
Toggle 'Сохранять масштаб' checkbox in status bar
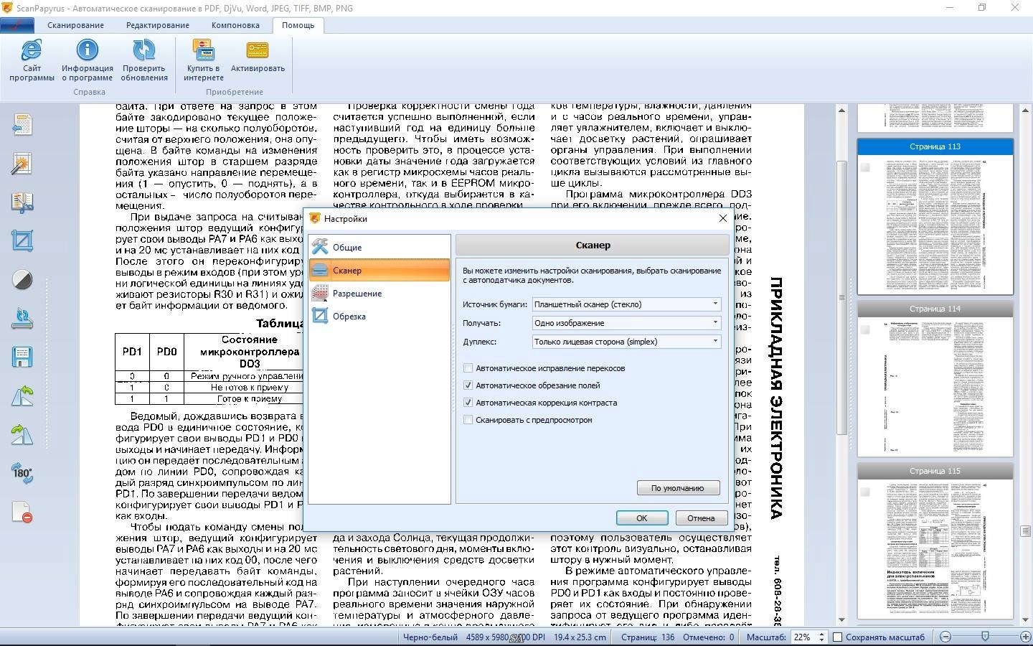click(x=836, y=637)
